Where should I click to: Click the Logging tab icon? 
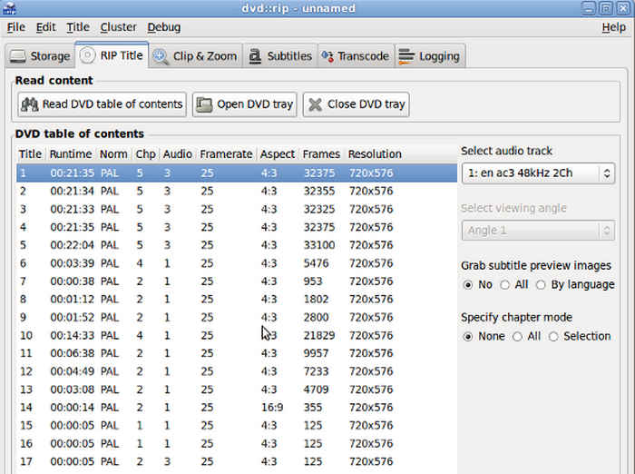click(x=406, y=56)
